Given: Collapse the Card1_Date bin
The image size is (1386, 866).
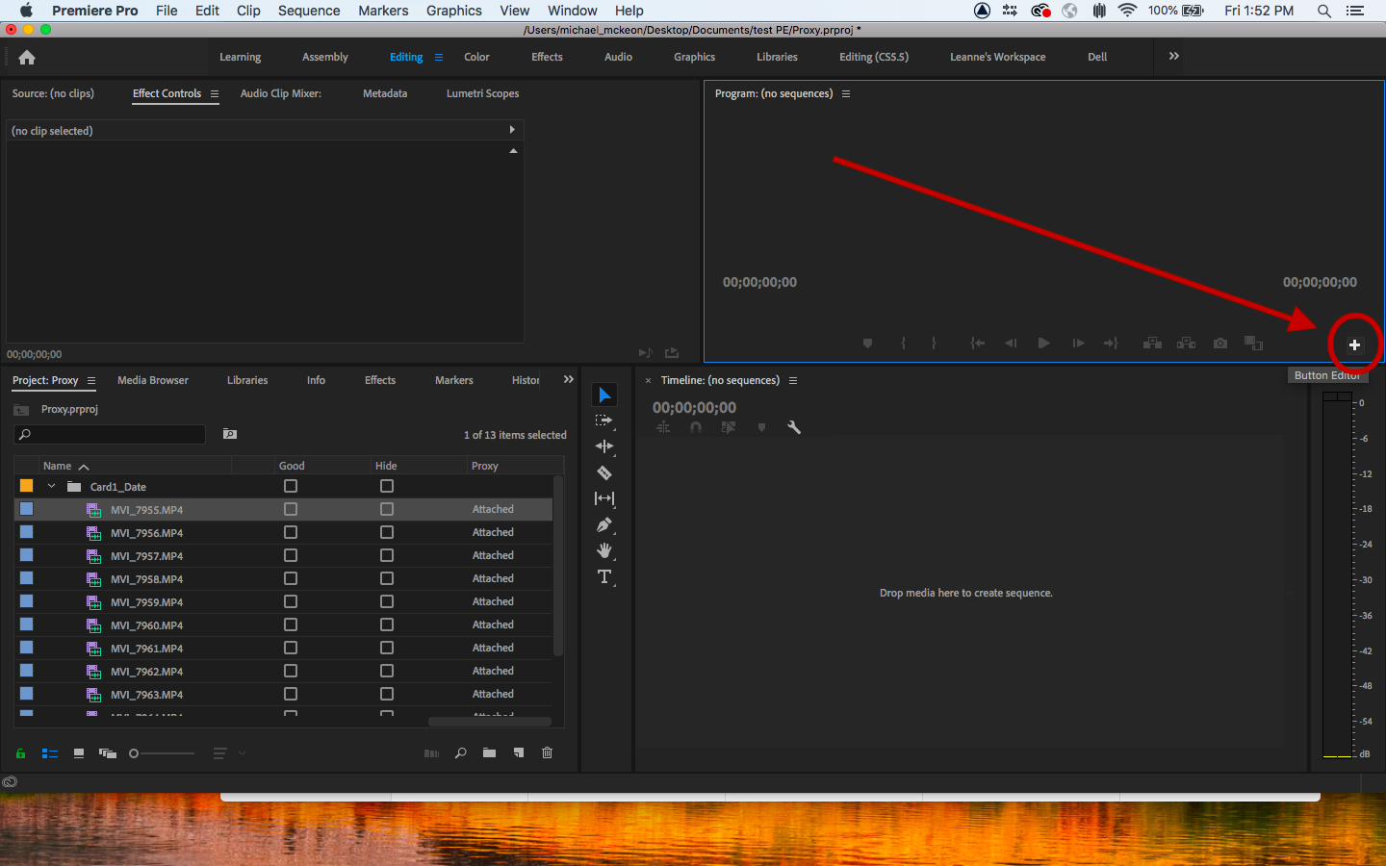Looking at the screenshot, I should (x=52, y=487).
